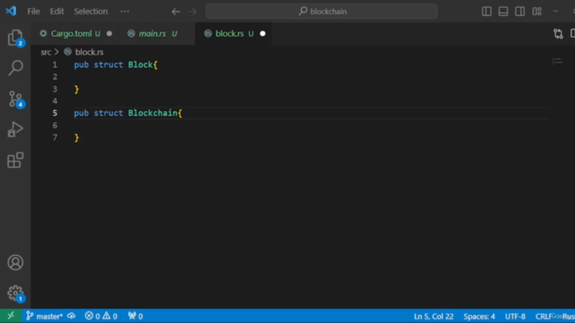Switch to the main.rs tab
575x323 pixels.
[x=157, y=34]
